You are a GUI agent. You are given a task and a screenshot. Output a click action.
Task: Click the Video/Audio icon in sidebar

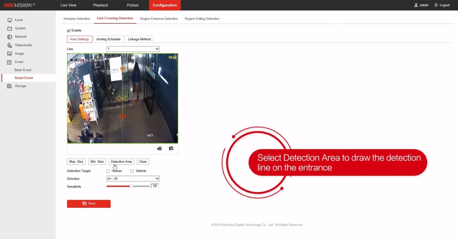(x=10, y=45)
